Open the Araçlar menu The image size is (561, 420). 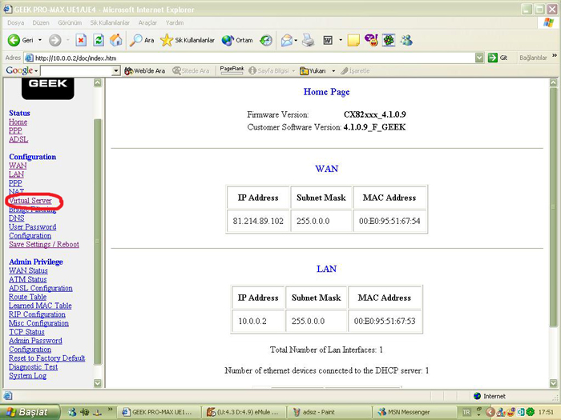147,22
